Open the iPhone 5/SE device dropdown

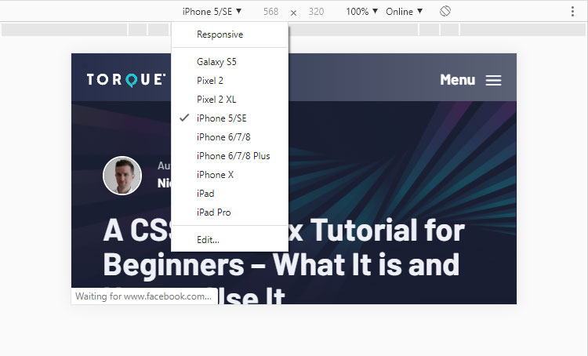click(212, 12)
